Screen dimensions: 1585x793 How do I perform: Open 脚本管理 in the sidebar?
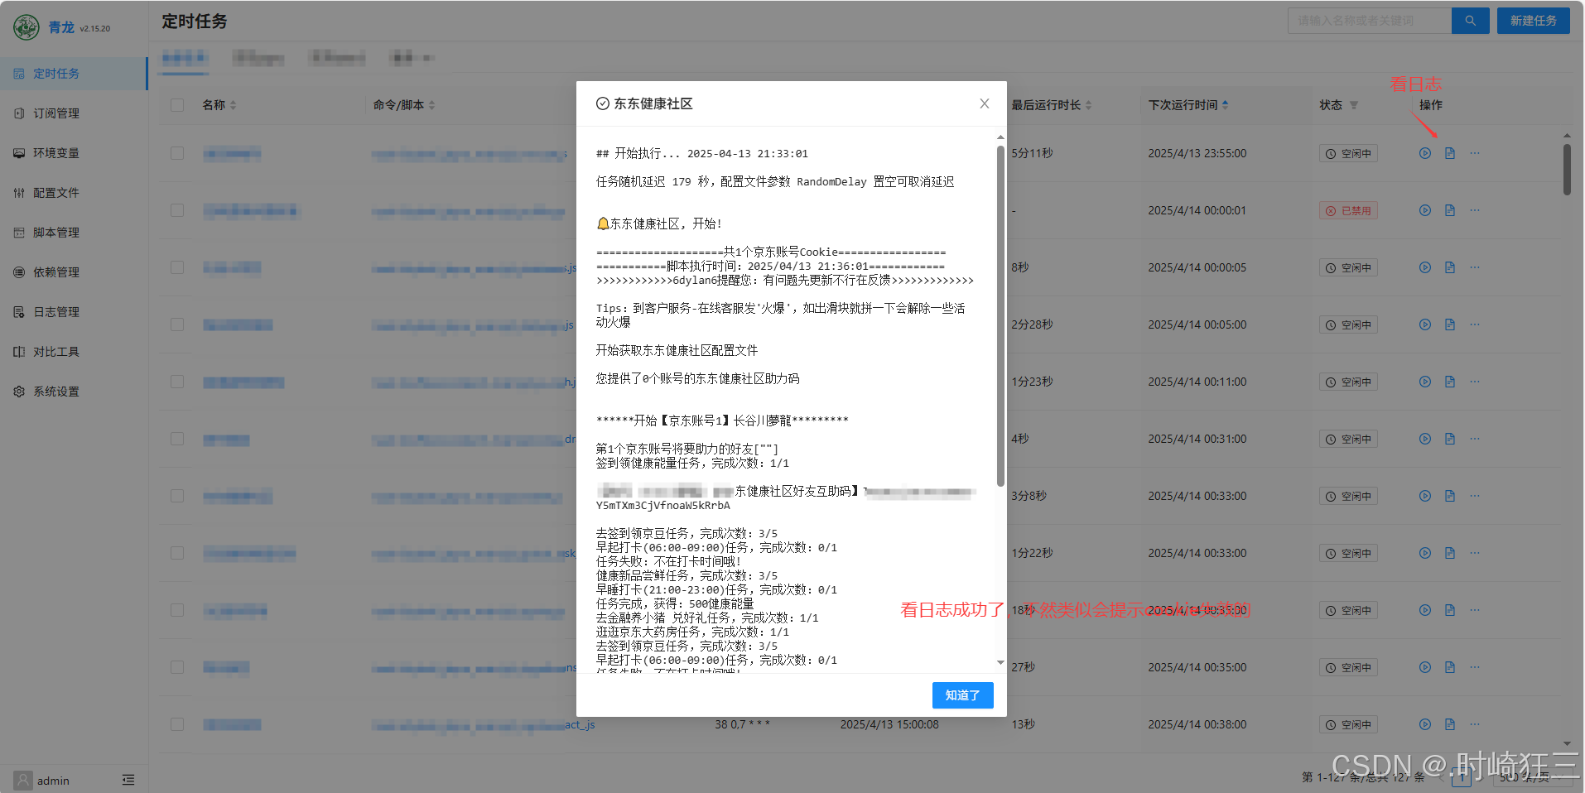(x=74, y=233)
